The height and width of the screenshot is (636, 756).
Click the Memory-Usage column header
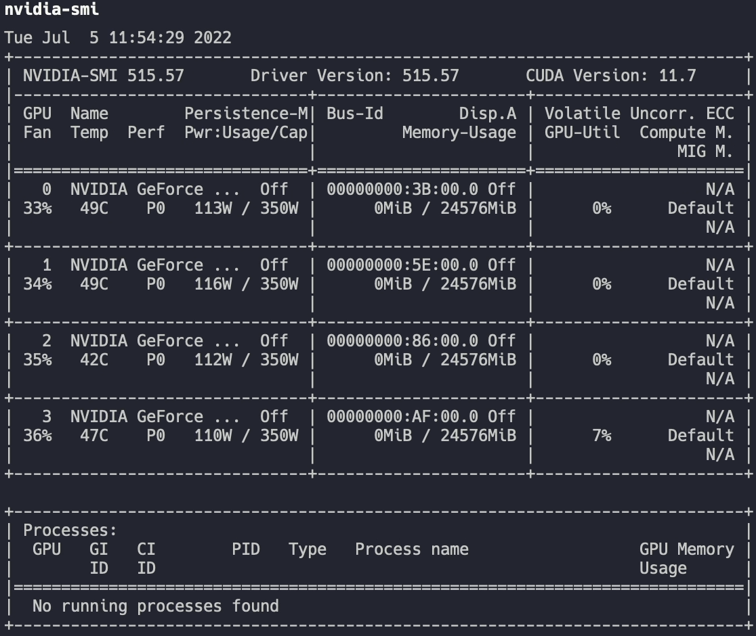click(459, 133)
